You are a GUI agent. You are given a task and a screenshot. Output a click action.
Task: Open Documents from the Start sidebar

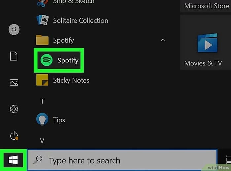click(14, 56)
